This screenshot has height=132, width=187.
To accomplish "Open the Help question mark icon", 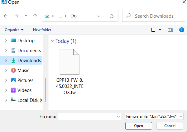I will click(x=181, y=30).
